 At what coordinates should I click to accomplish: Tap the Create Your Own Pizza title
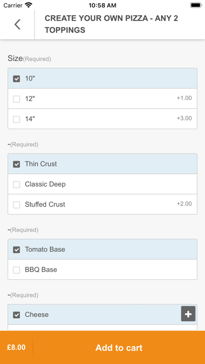111,24
